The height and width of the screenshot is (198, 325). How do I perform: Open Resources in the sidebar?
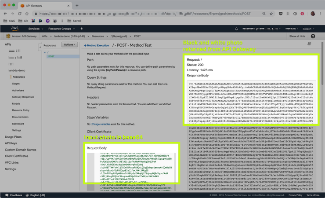click(x=18, y=77)
